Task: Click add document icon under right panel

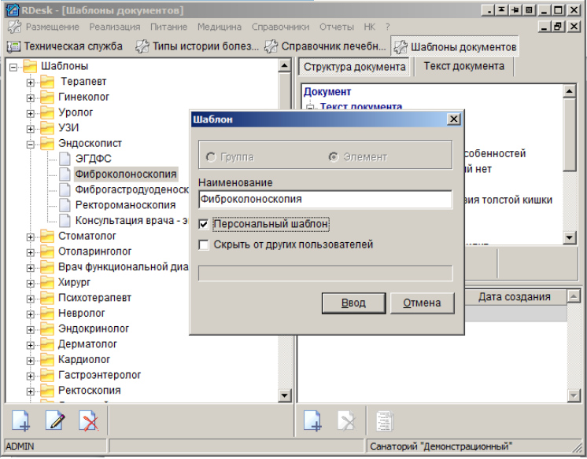Action: tap(312, 421)
